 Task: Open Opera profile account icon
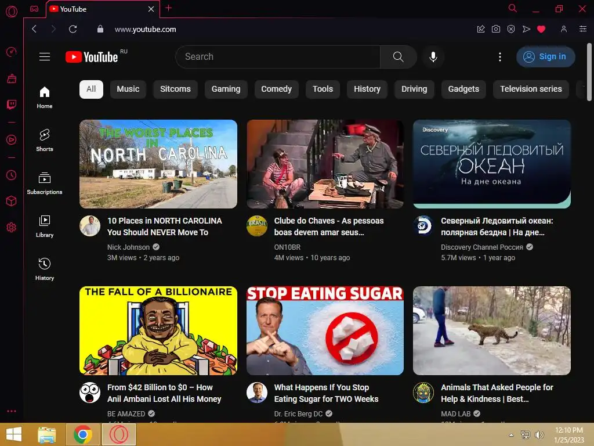coord(564,29)
